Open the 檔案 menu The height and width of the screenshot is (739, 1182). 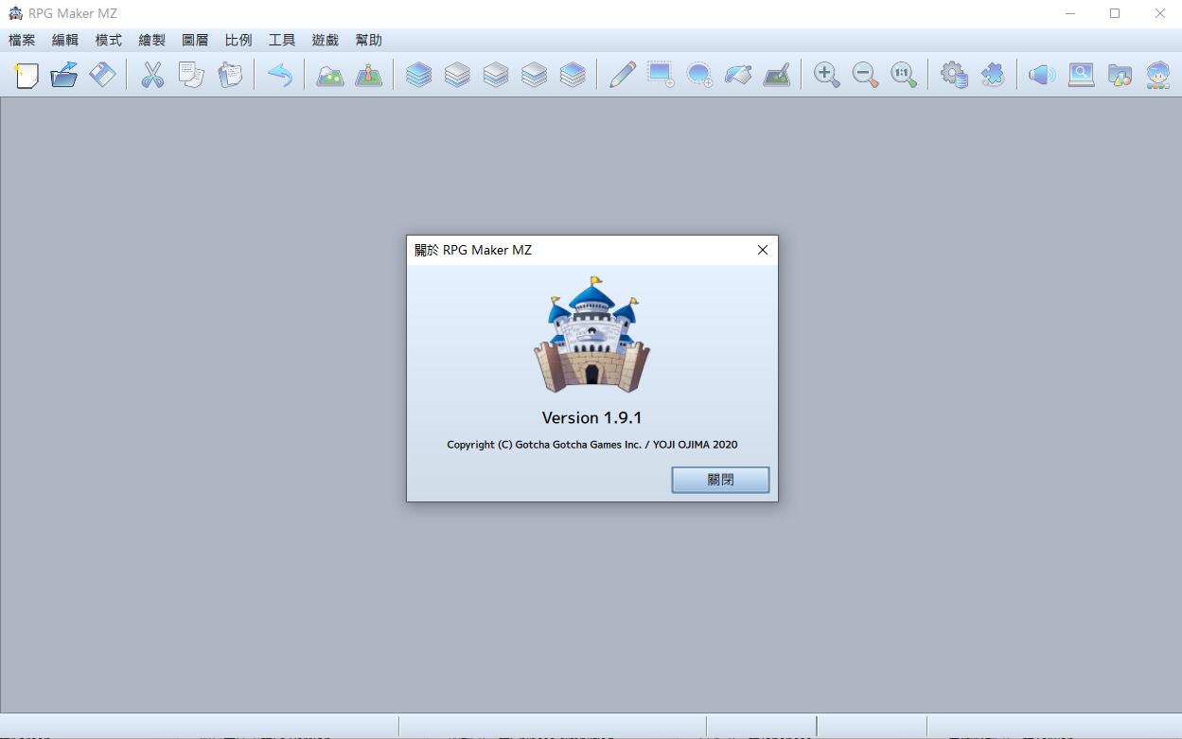click(x=22, y=40)
